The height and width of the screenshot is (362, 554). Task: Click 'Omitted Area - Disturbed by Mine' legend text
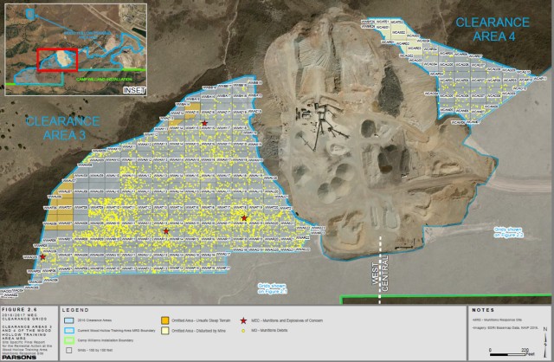pyautogui.click(x=198, y=331)
